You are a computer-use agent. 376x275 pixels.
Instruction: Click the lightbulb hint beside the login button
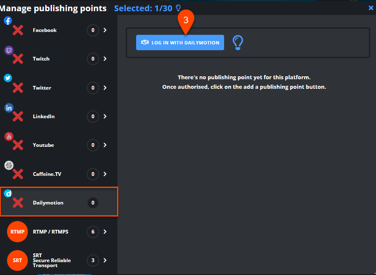[238, 43]
